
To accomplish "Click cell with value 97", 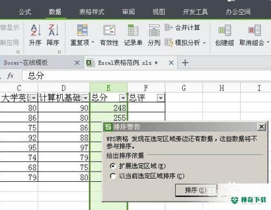I will pyautogui.click(x=64, y=148).
